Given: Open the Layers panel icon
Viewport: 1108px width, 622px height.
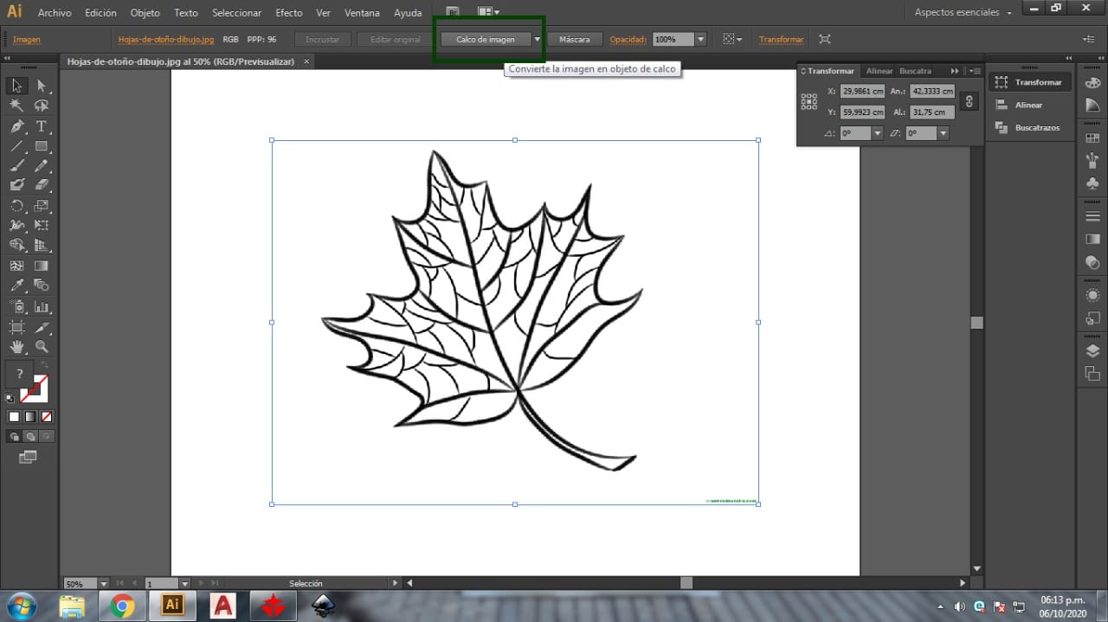Looking at the screenshot, I should [x=1092, y=351].
